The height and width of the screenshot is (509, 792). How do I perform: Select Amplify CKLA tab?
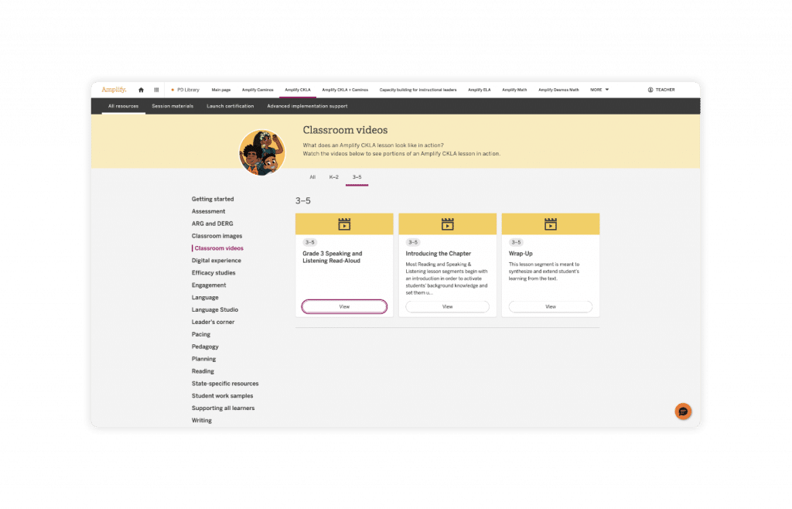click(298, 90)
